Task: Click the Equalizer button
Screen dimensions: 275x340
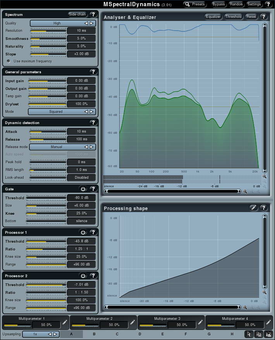Action: [x=213, y=17]
